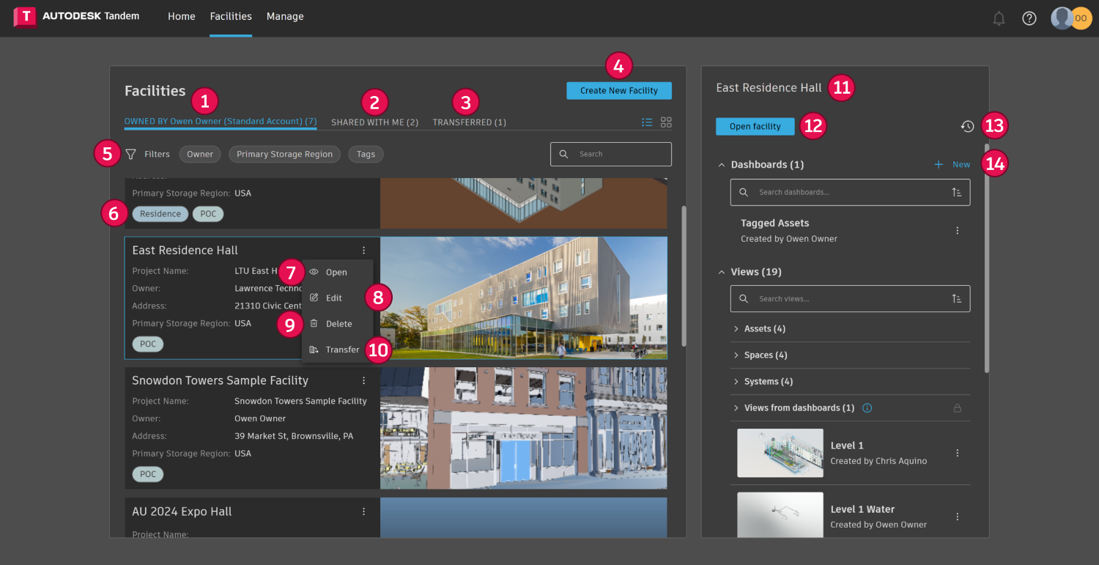
Task: Select the Level 1 view thumbnail
Action: 780,453
